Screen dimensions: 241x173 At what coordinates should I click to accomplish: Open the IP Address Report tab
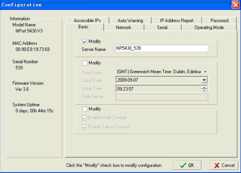click(177, 20)
